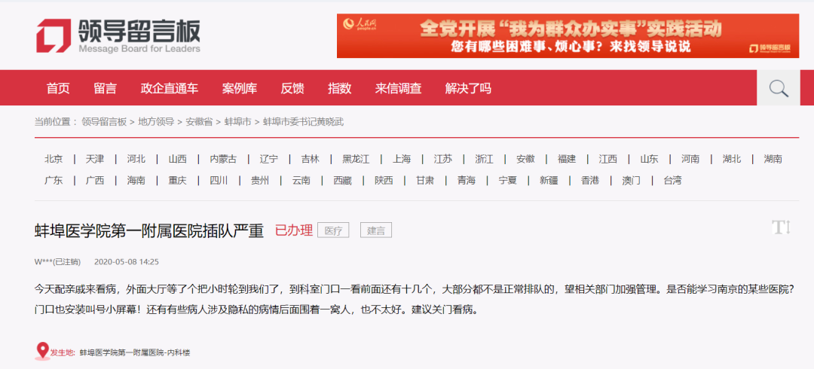Click the 蚌埠市 breadcrumb link

237,122
